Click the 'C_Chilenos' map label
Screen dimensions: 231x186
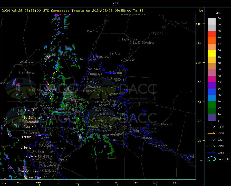27,73
